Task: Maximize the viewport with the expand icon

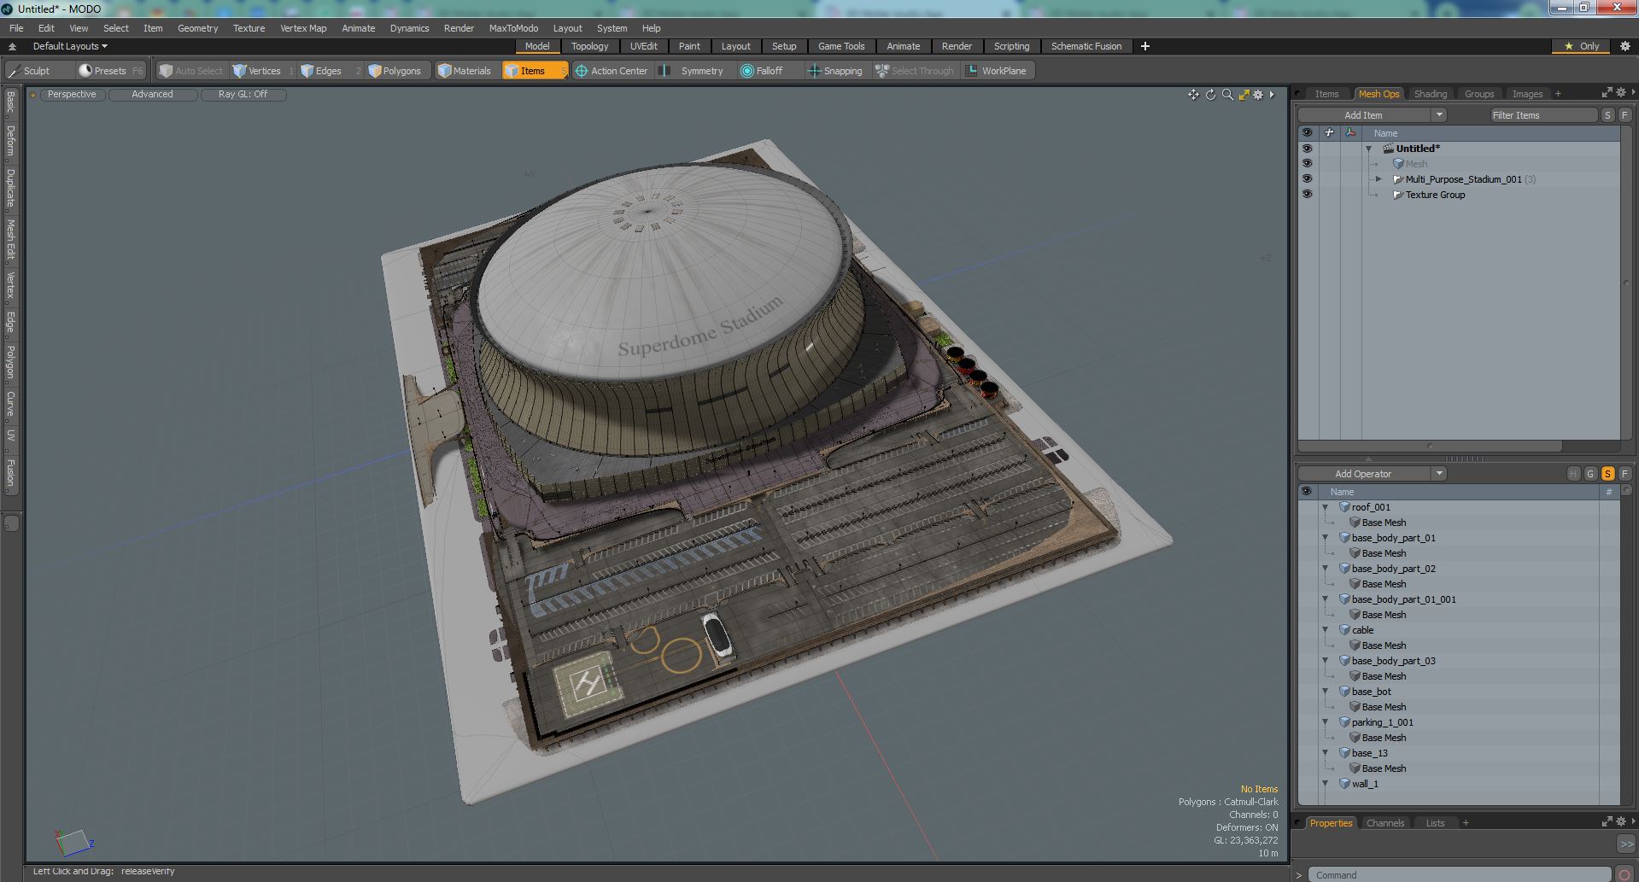Action: coord(1244,95)
